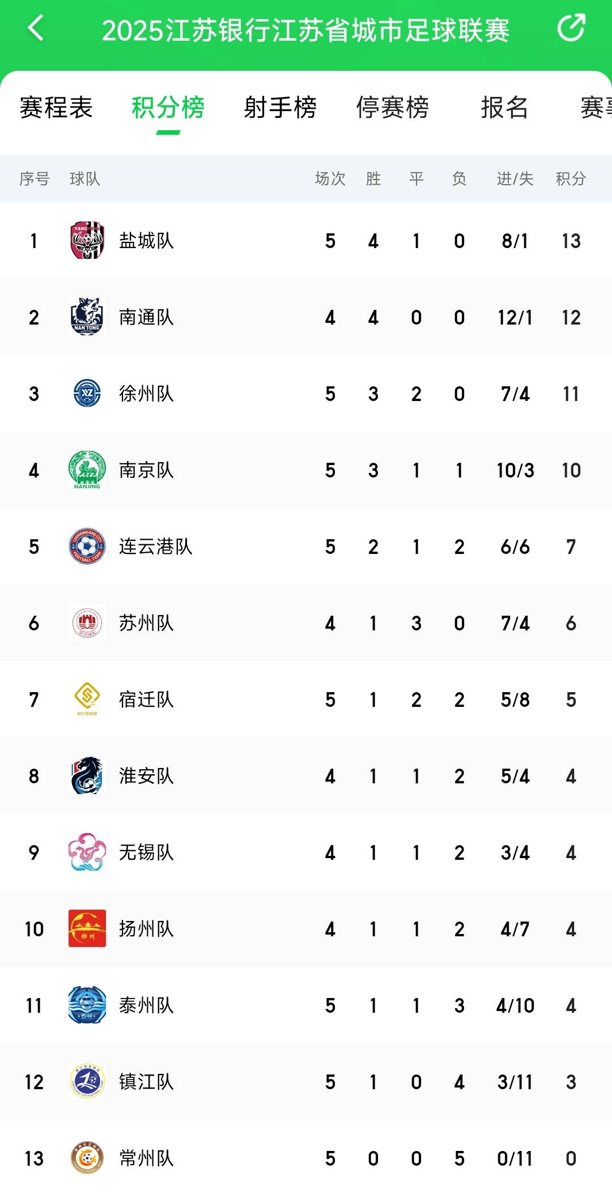Open the 射手榜 tab
Image resolution: width=612 pixels, height=1194 pixels.
pyautogui.click(x=280, y=108)
